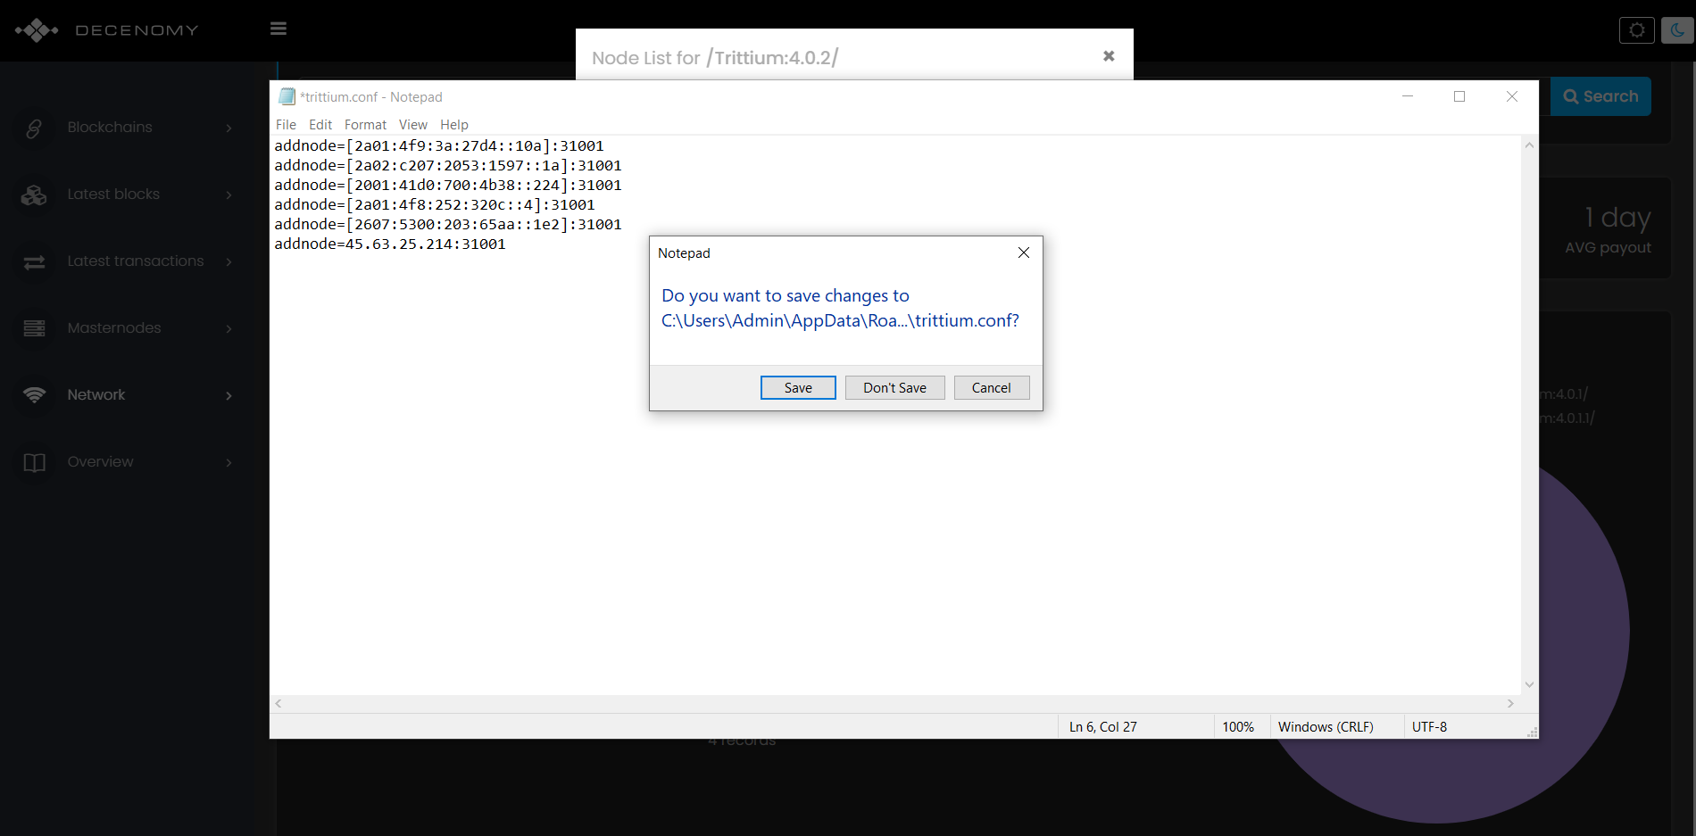The height and width of the screenshot is (836, 1696).
Task: Open Masternodes in the sidebar
Action: click(x=114, y=328)
